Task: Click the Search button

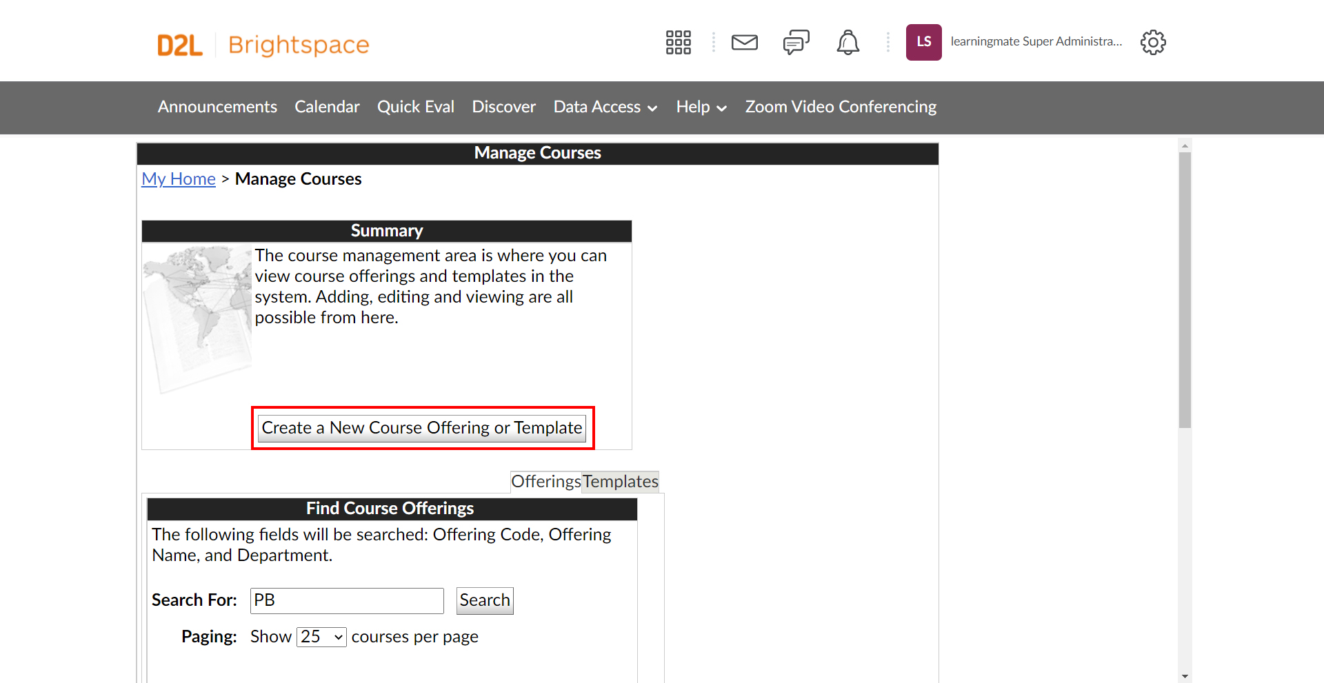Action: (x=485, y=600)
